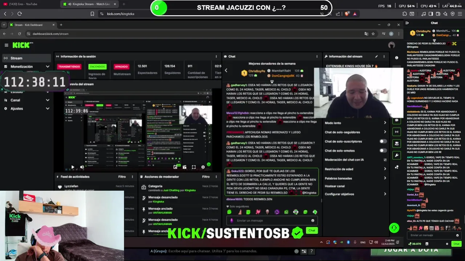Open Palabras baneadas settings

355,178
